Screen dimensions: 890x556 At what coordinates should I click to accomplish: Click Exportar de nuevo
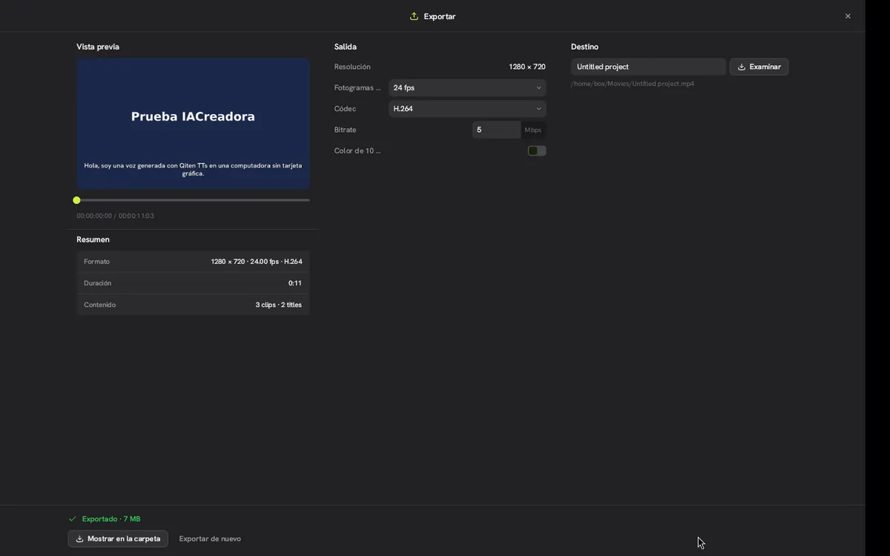[210, 539]
